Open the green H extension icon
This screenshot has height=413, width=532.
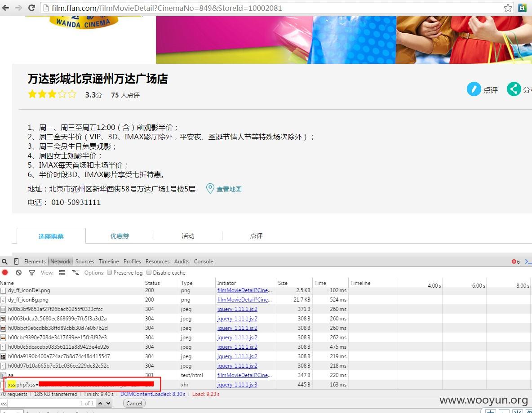point(523,8)
